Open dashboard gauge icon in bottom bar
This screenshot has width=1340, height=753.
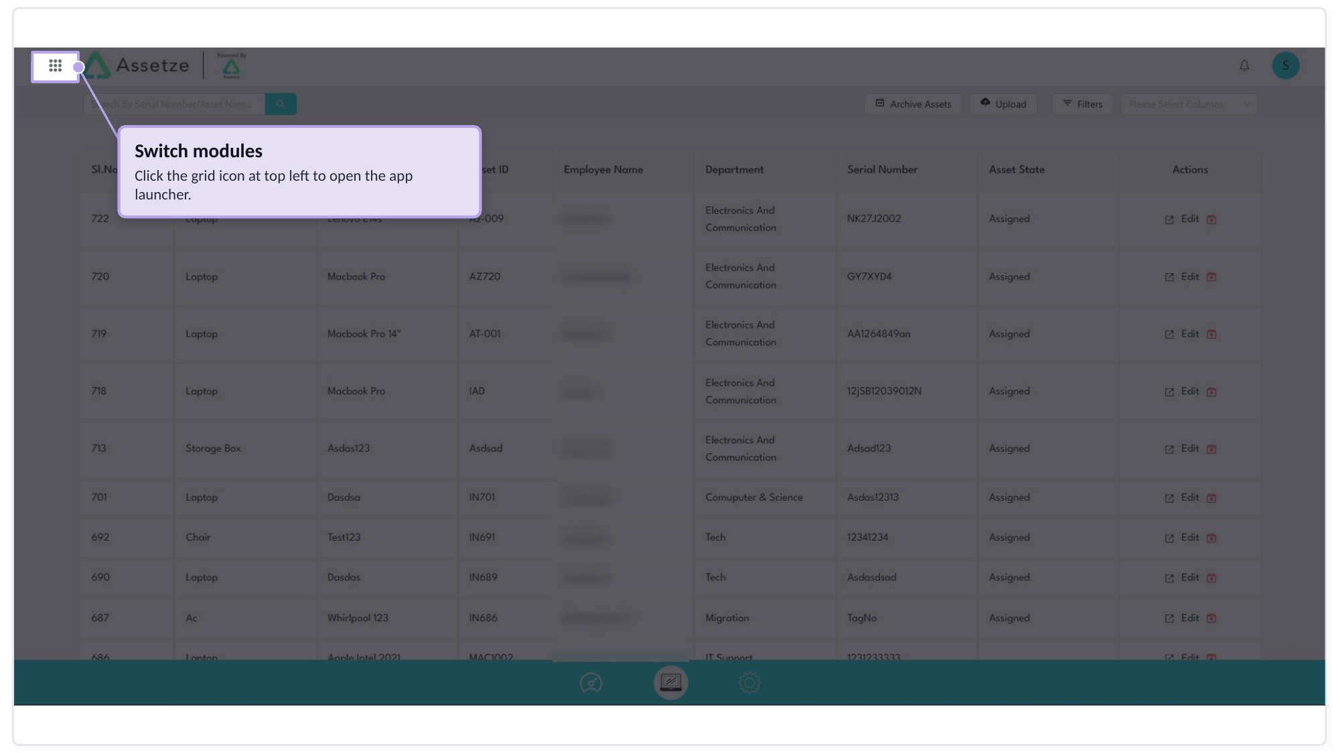(x=591, y=683)
